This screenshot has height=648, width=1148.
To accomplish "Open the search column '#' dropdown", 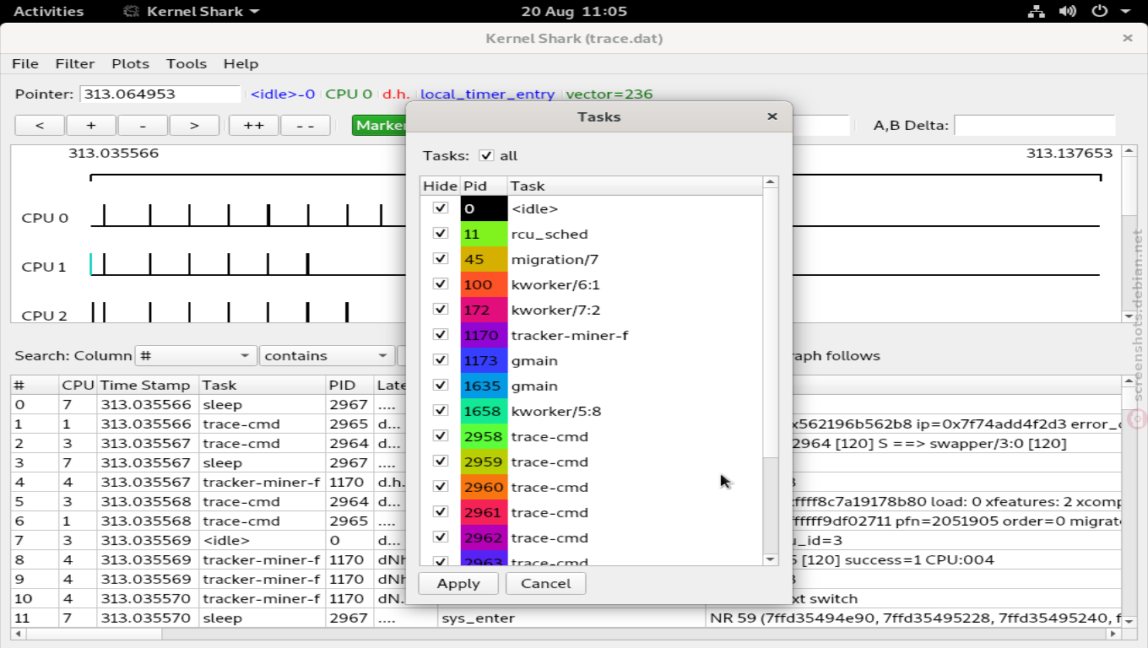I will 196,355.
